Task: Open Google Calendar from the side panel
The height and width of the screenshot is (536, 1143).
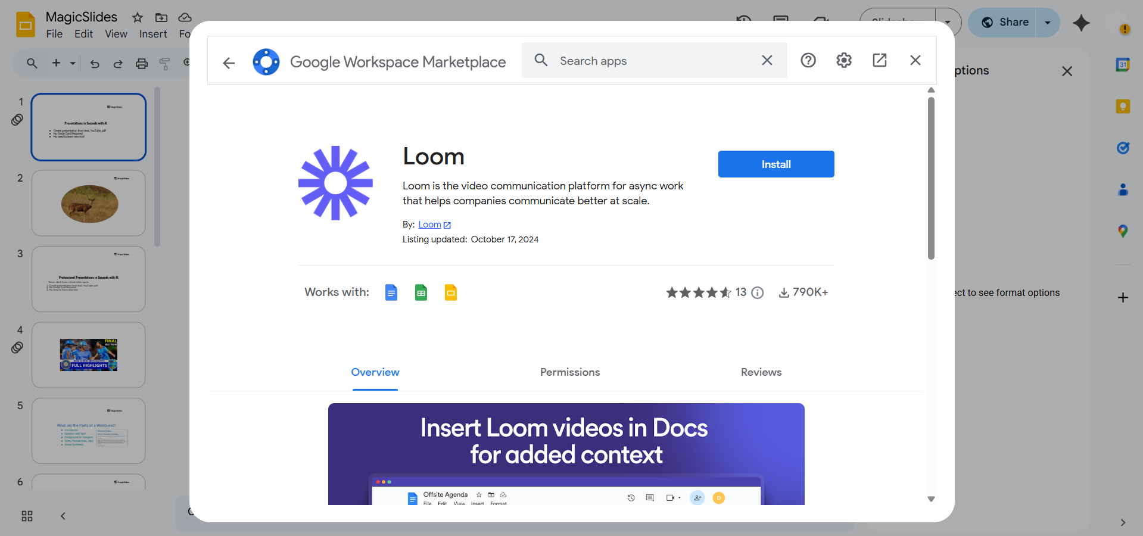Action: 1123,64
